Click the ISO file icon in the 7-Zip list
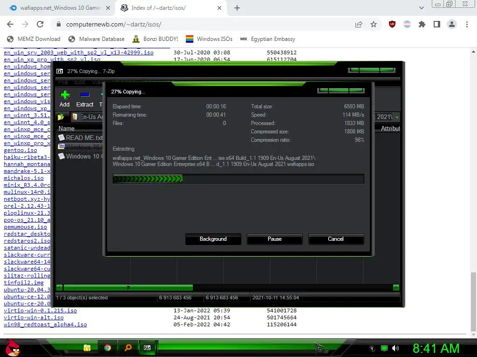The width and height of the screenshot is (477, 357). pos(62,146)
